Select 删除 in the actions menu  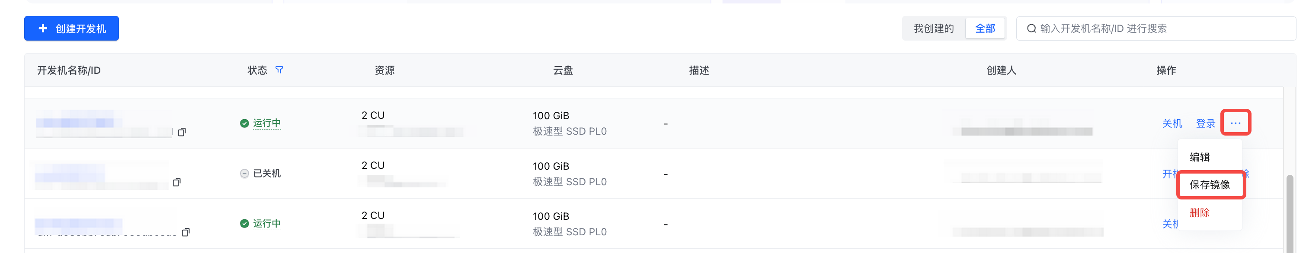click(1200, 213)
